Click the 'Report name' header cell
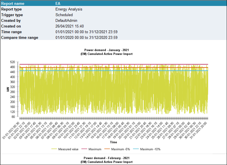Image resolution: width=227 pixels, height=165 pixels. [x=13, y=4]
